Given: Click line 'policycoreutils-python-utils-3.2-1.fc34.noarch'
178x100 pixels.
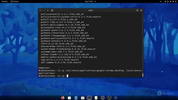Looking at the screenshot, I should 71,17.
